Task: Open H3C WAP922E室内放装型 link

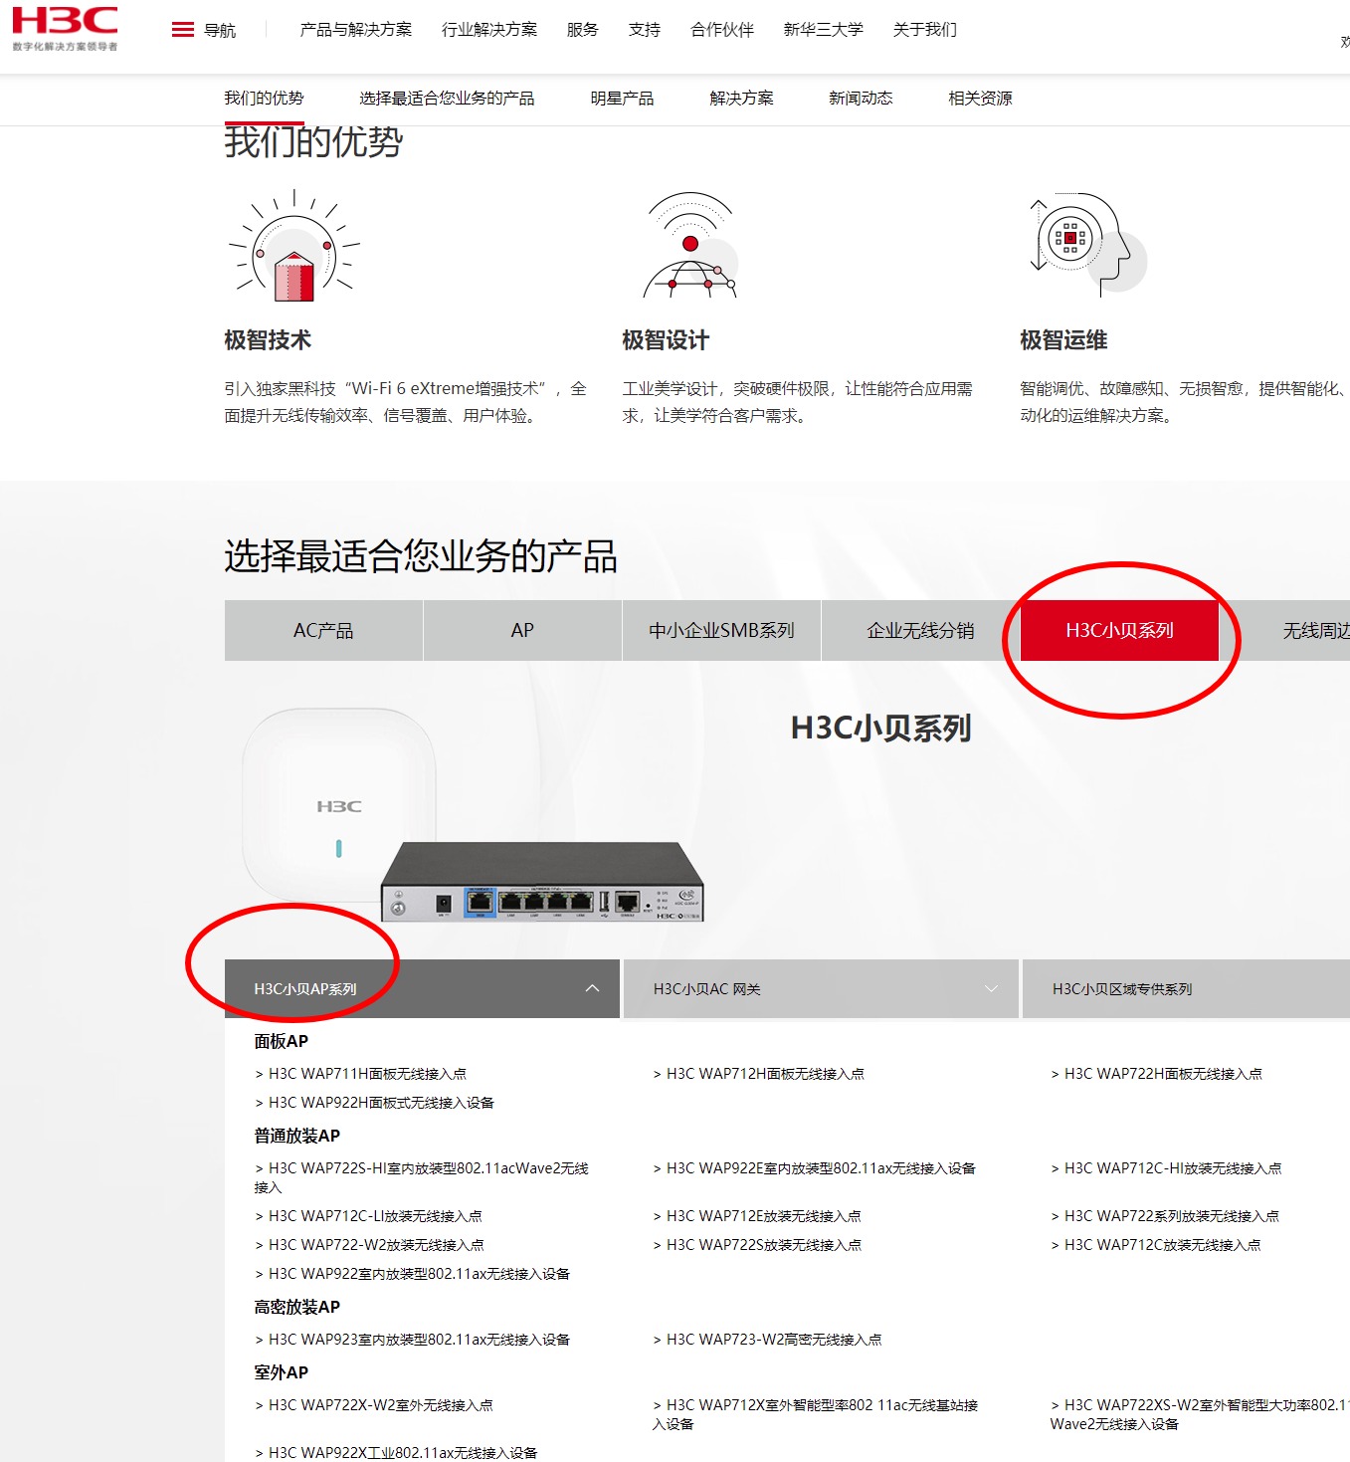Action: pyautogui.click(x=814, y=1168)
